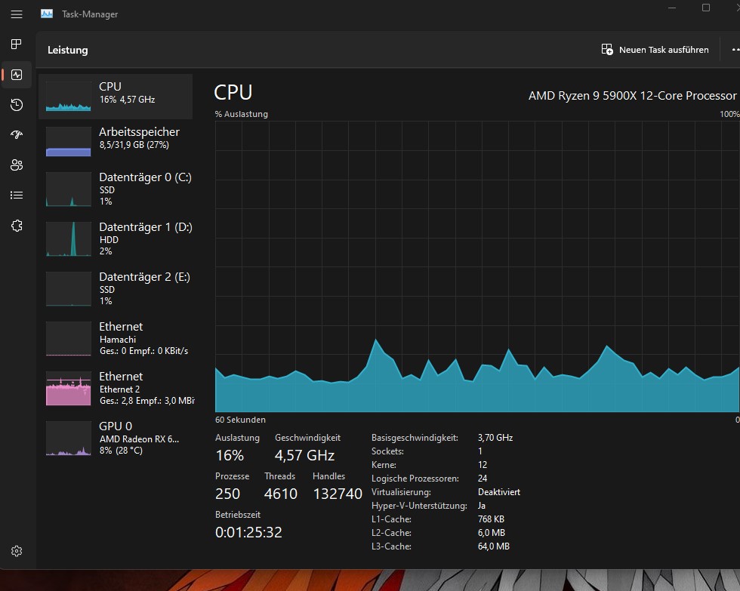The image size is (740, 591).
Task: Select Datenträger 2 (E:) entry
Action: click(116, 288)
